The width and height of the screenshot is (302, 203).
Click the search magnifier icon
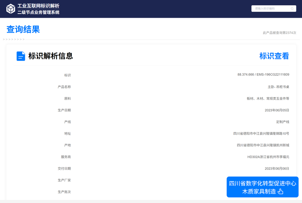click(292, 8)
